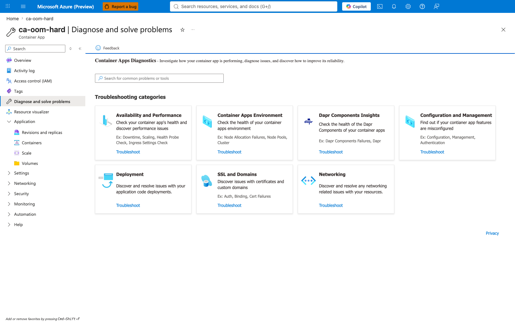This screenshot has width=515, height=322.
Task: Click the Container Apps Environment card icon
Action: (207, 121)
